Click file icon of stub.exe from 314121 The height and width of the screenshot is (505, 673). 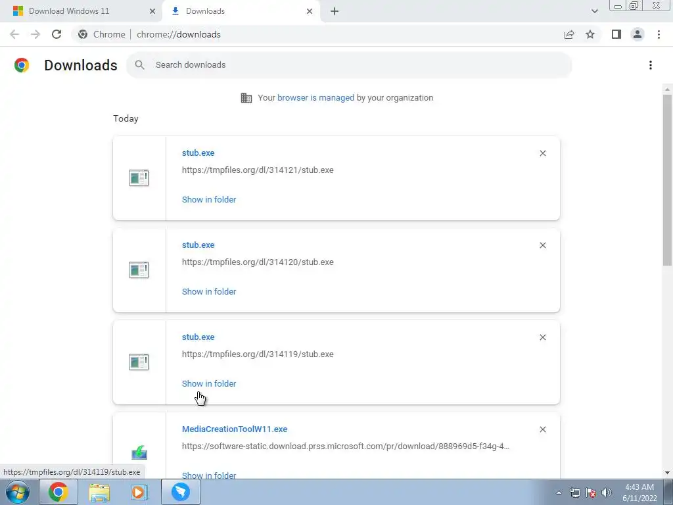click(x=139, y=178)
